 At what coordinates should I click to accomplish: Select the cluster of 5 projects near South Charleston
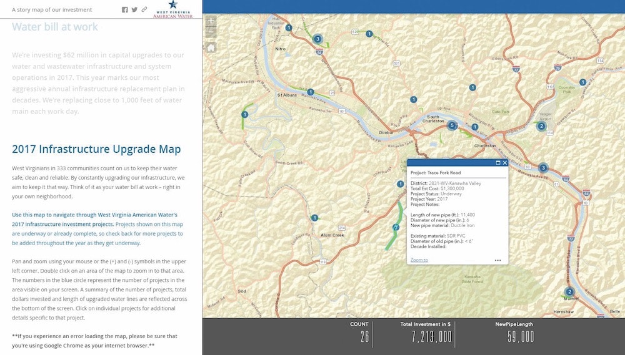point(452,126)
